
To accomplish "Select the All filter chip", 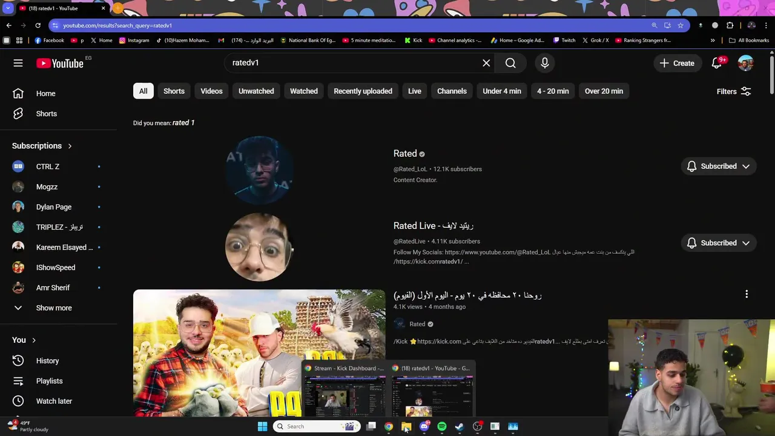I will 143,91.
